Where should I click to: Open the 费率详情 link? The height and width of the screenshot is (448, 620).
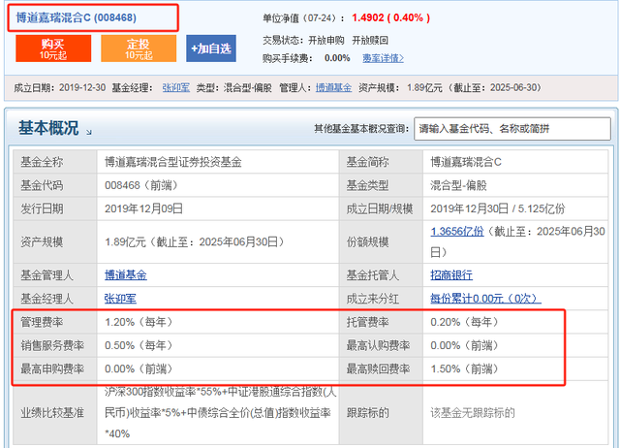383,58
